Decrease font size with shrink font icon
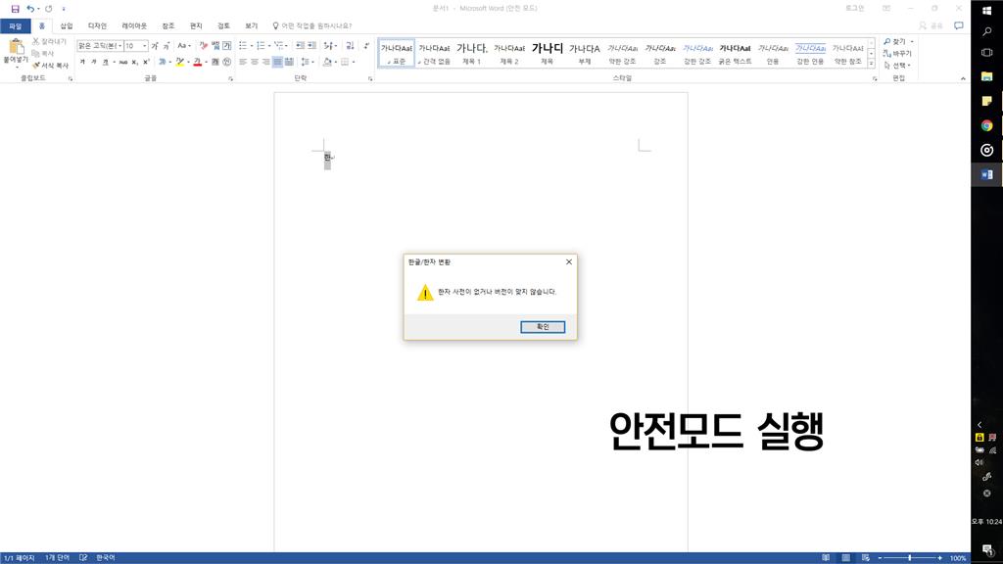 (x=167, y=46)
